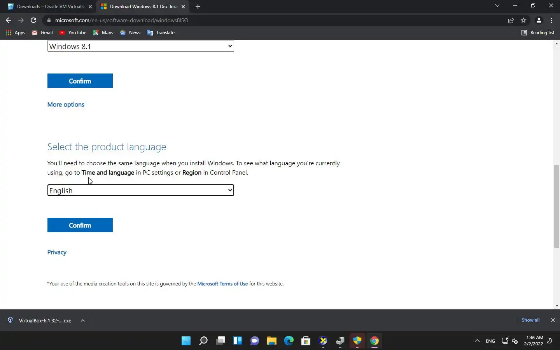Confirm the product language selection
560x350 pixels.
click(80, 225)
